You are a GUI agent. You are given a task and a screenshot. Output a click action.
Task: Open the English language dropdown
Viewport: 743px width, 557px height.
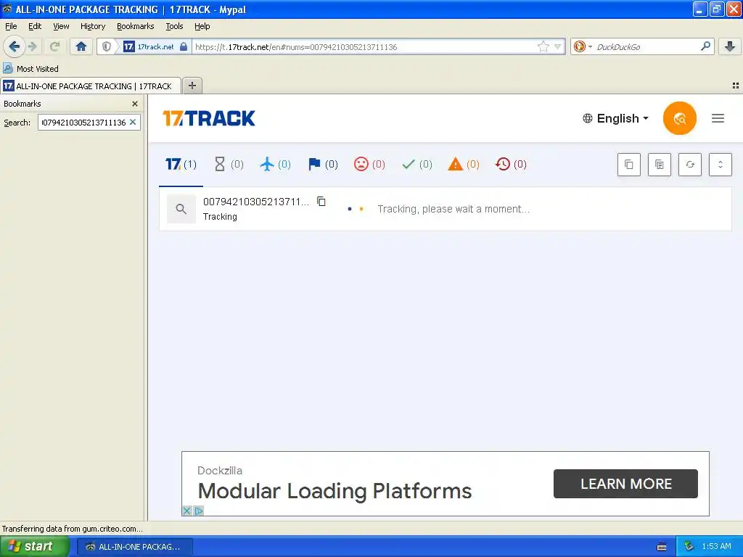click(x=615, y=118)
